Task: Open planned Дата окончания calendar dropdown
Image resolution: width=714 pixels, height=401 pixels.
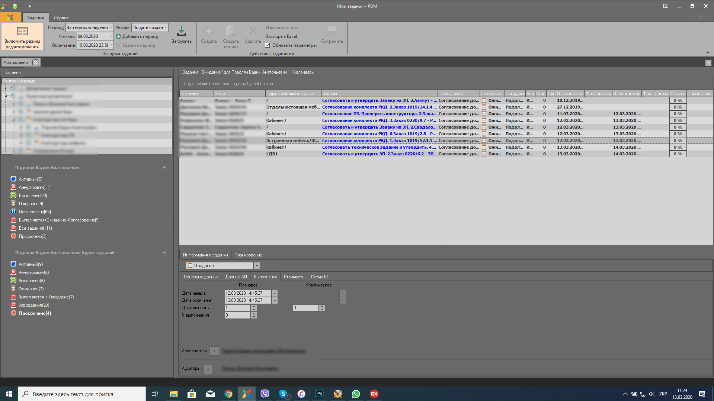Action: point(275,300)
